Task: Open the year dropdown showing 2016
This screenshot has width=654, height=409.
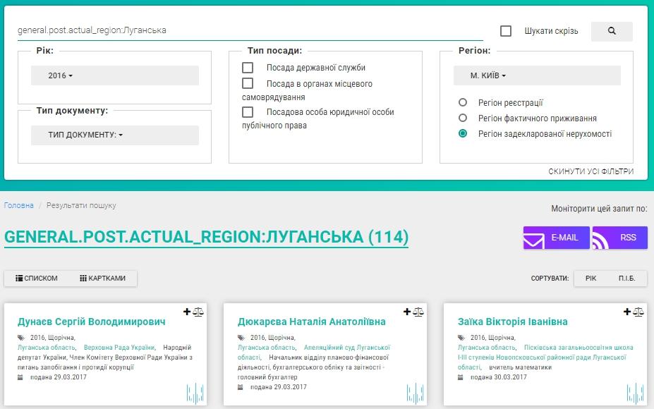Action: click(x=115, y=75)
